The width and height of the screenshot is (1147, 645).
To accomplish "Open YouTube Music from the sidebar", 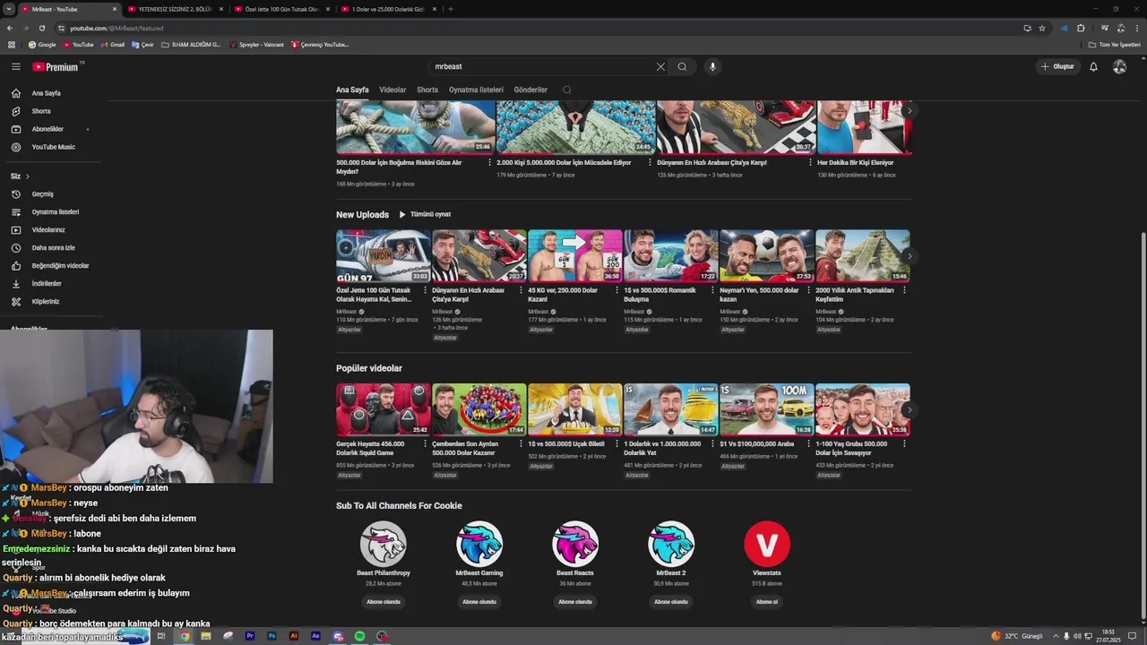I will pyautogui.click(x=54, y=147).
